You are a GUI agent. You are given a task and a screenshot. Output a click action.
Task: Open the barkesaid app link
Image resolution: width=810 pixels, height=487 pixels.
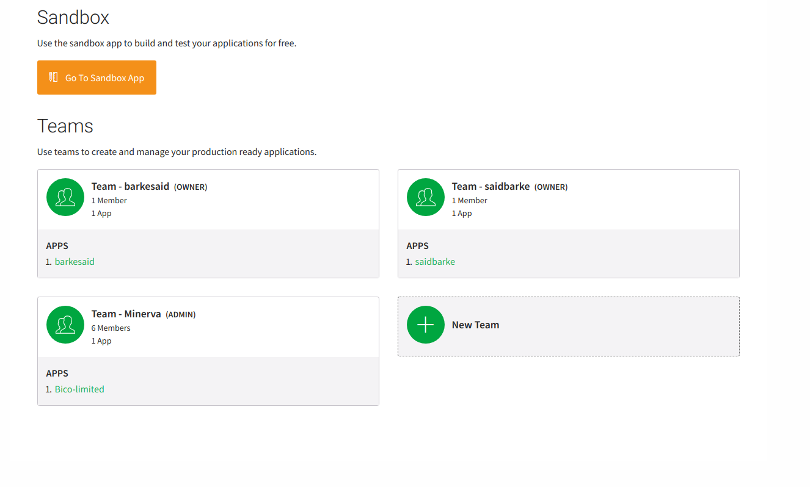click(x=75, y=262)
